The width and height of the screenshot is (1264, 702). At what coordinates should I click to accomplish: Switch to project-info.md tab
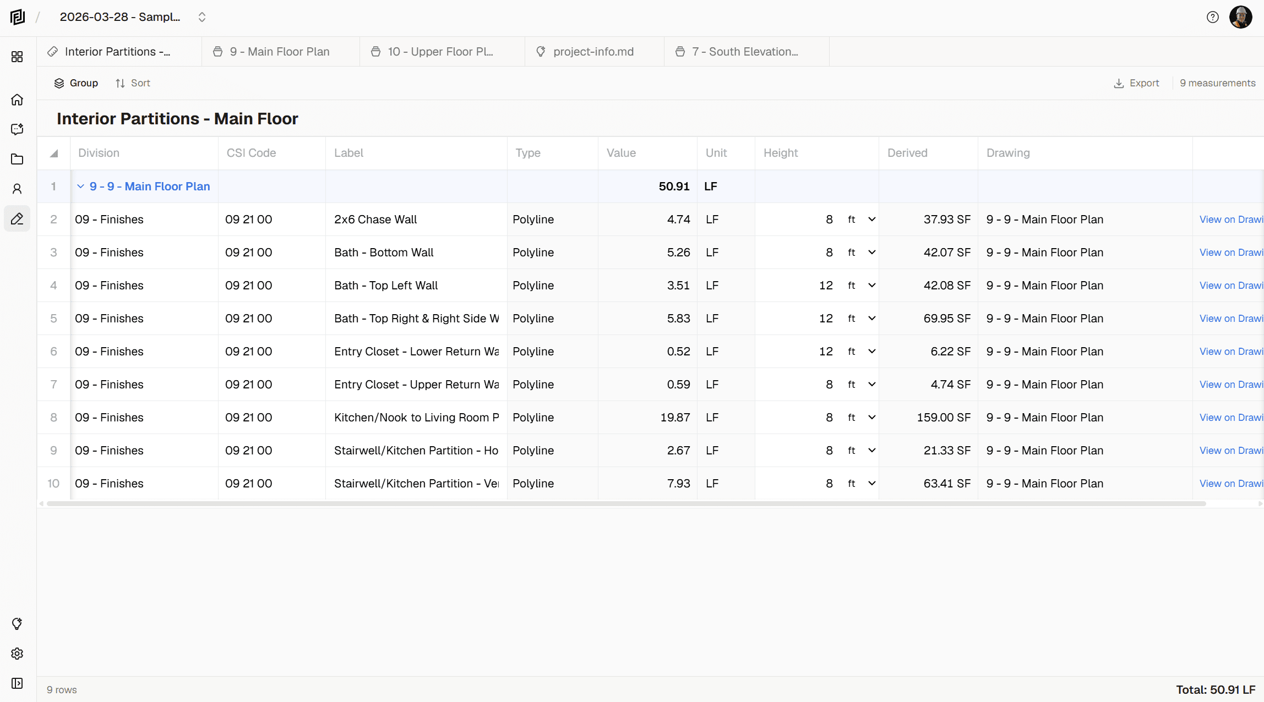click(593, 52)
